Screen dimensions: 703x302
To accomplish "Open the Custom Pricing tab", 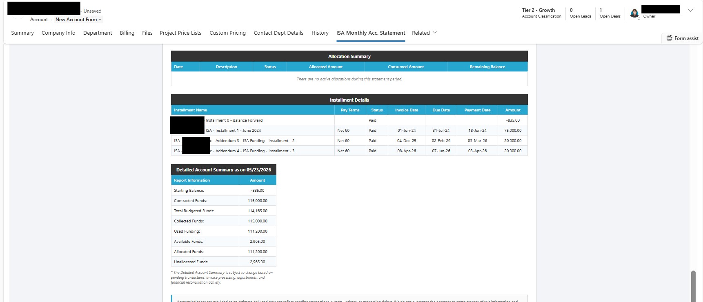I will pos(228,33).
